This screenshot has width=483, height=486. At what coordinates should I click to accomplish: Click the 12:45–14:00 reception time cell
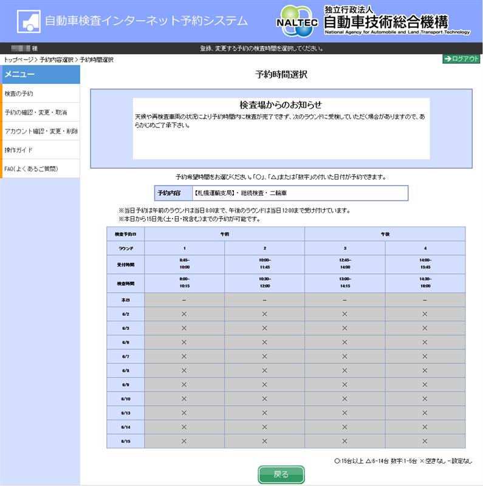tap(345, 264)
